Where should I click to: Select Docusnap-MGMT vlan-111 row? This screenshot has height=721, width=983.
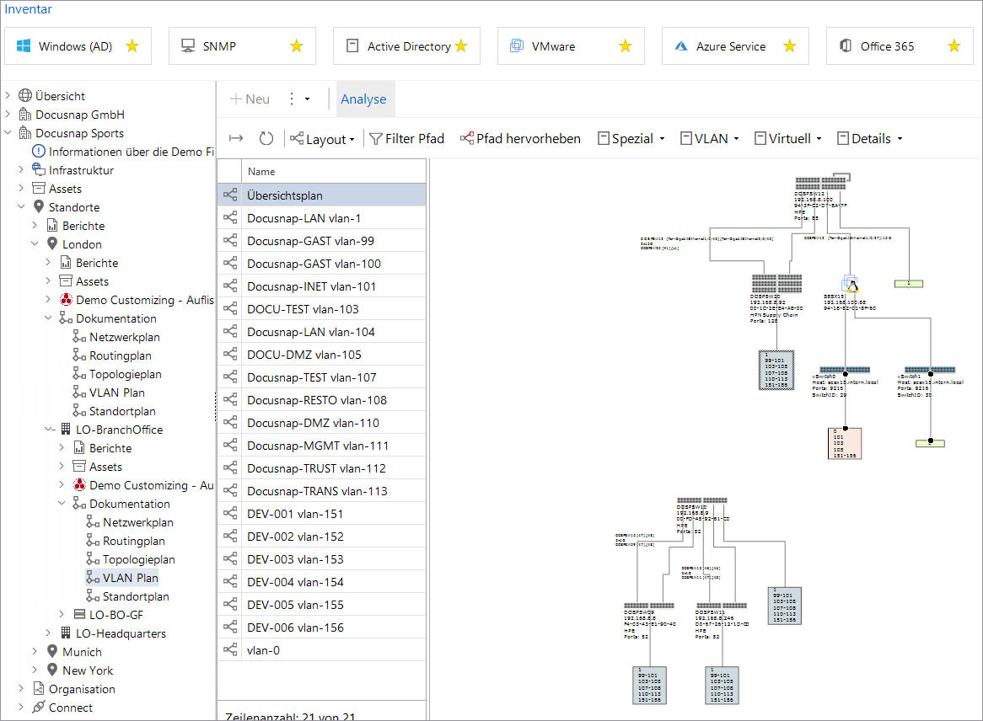(321, 446)
